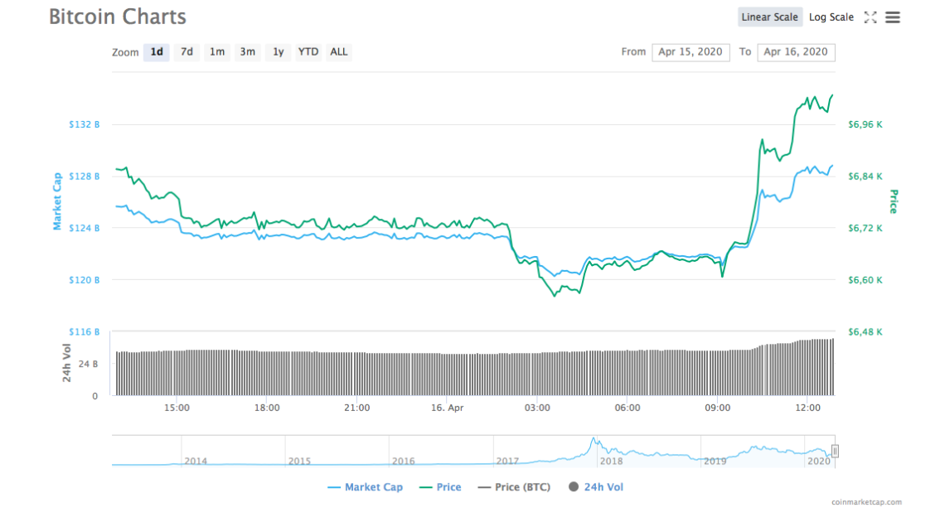Image resolution: width=945 pixels, height=522 pixels.
Task: Click the To date field
Action: [796, 52]
